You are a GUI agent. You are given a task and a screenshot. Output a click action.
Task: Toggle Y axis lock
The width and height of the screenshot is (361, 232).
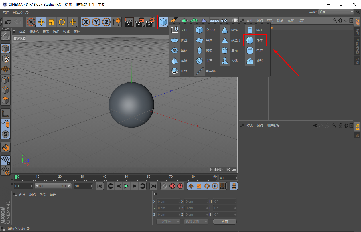pos(96,22)
